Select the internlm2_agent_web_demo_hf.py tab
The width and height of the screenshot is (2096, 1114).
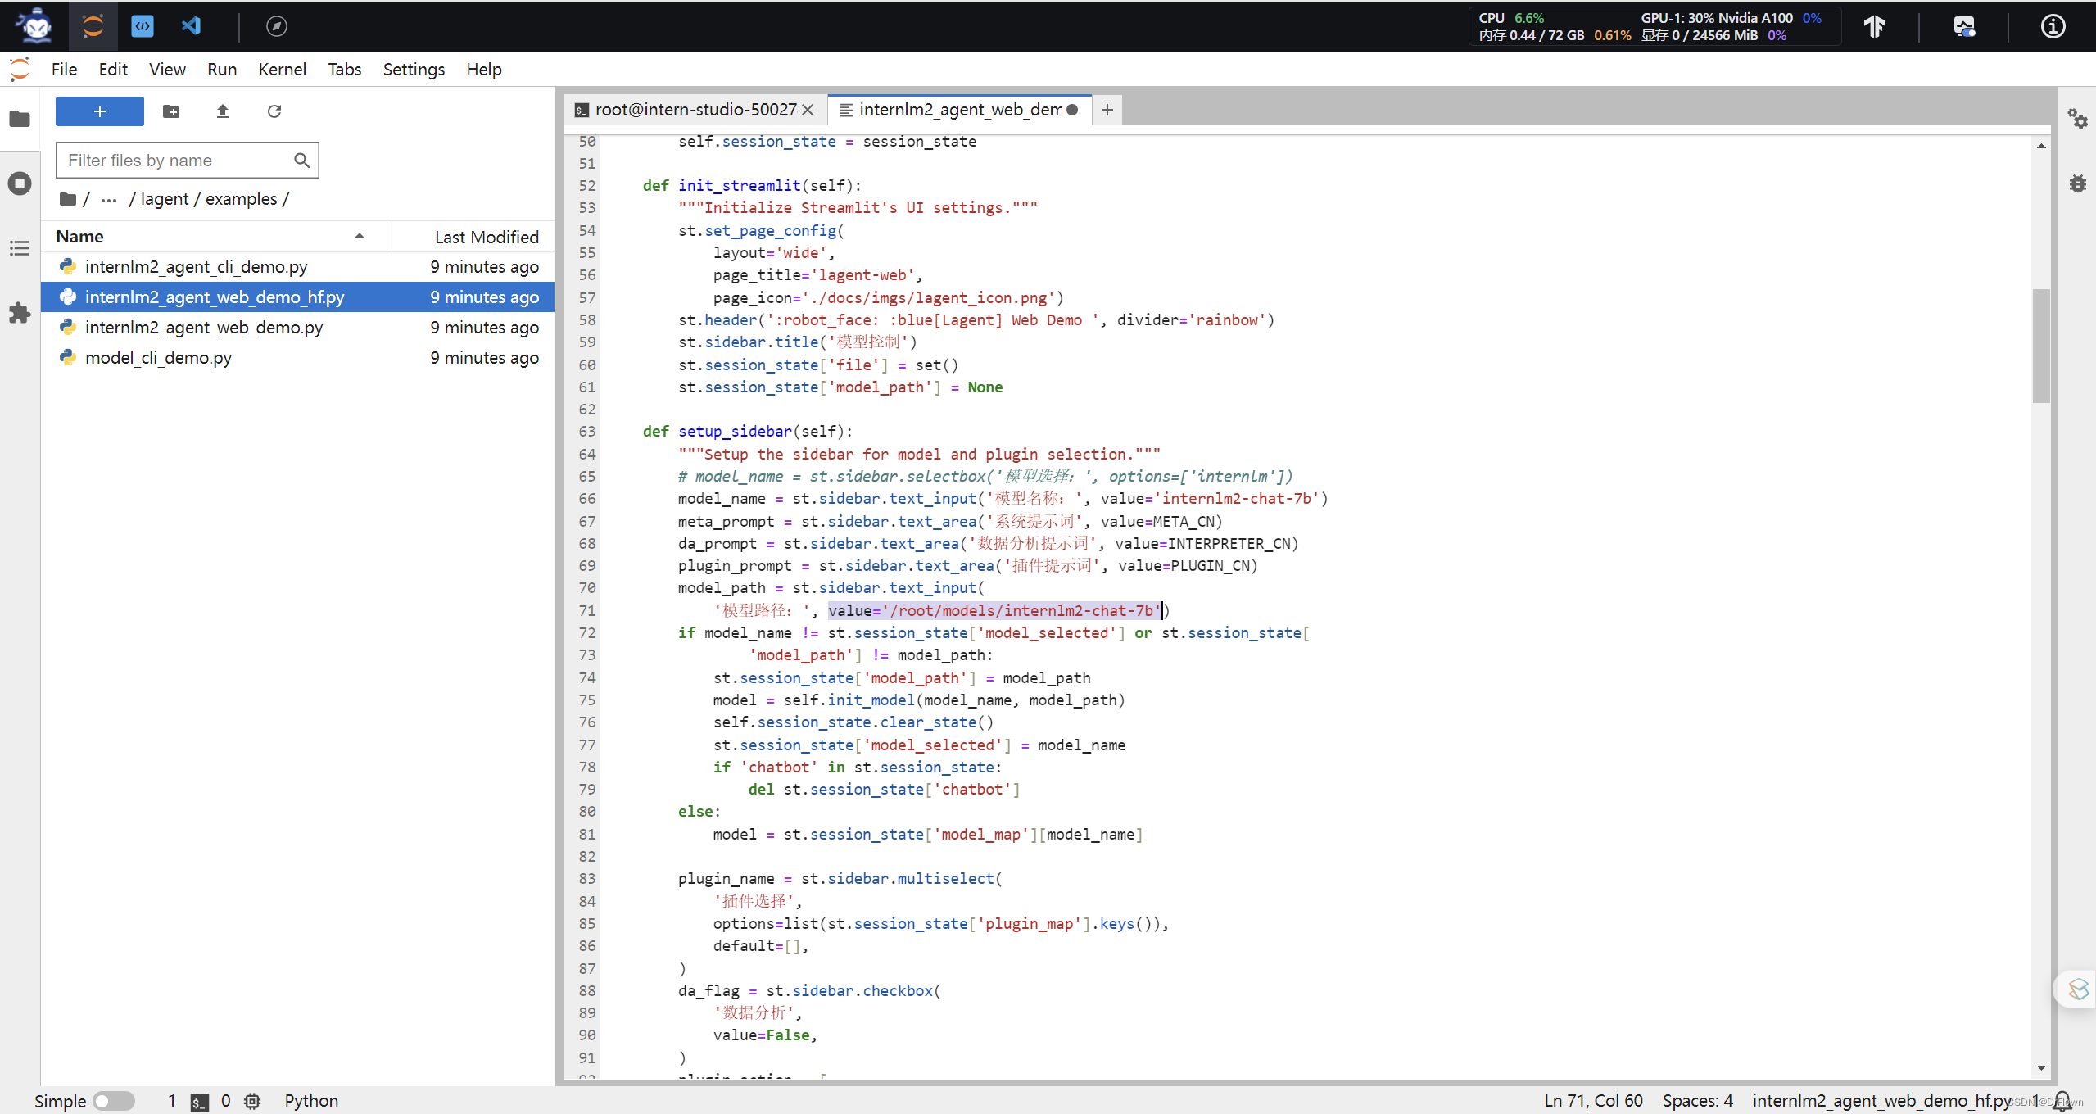tap(963, 108)
